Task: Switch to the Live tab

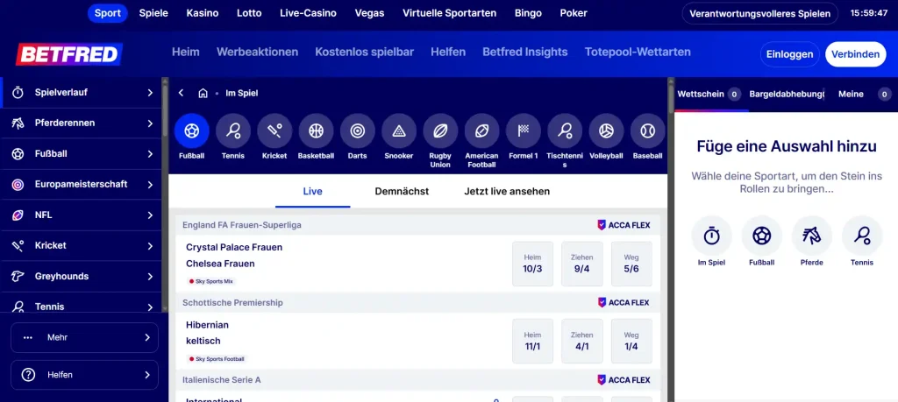Action: click(313, 192)
